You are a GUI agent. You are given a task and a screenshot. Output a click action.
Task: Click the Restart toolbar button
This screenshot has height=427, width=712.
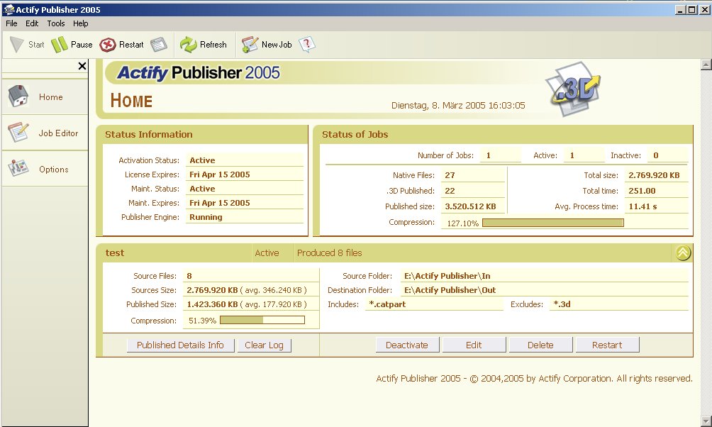[122, 45]
